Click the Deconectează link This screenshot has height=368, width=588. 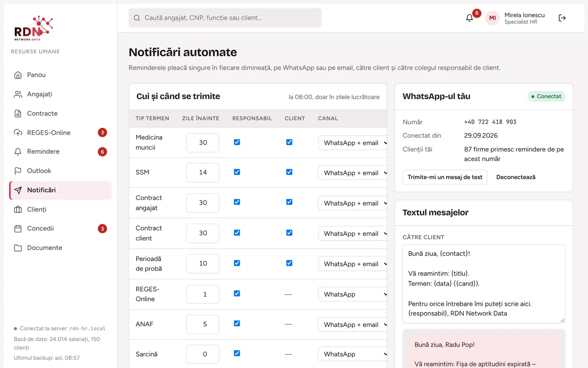click(516, 177)
